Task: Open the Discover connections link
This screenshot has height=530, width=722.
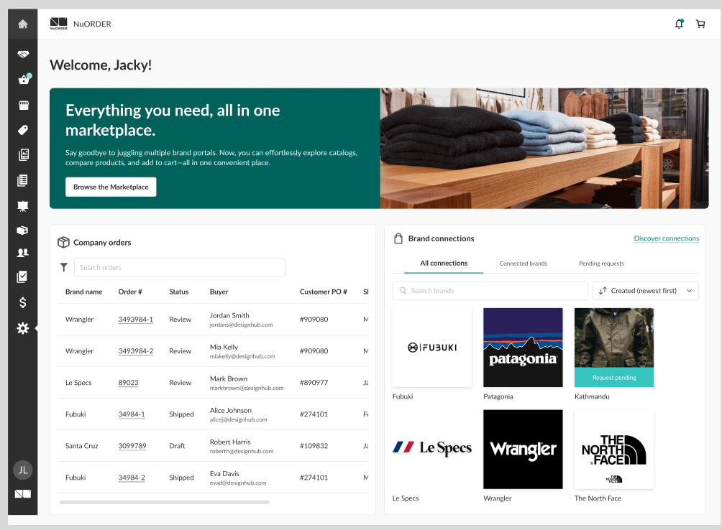Action: pos(666,238)
